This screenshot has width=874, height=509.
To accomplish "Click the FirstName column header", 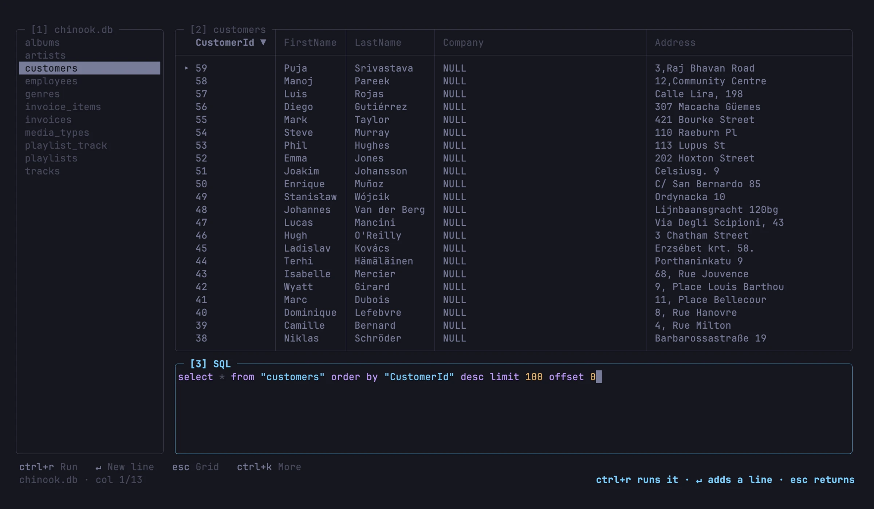I will pyautogui.click(x=310, y=43).
